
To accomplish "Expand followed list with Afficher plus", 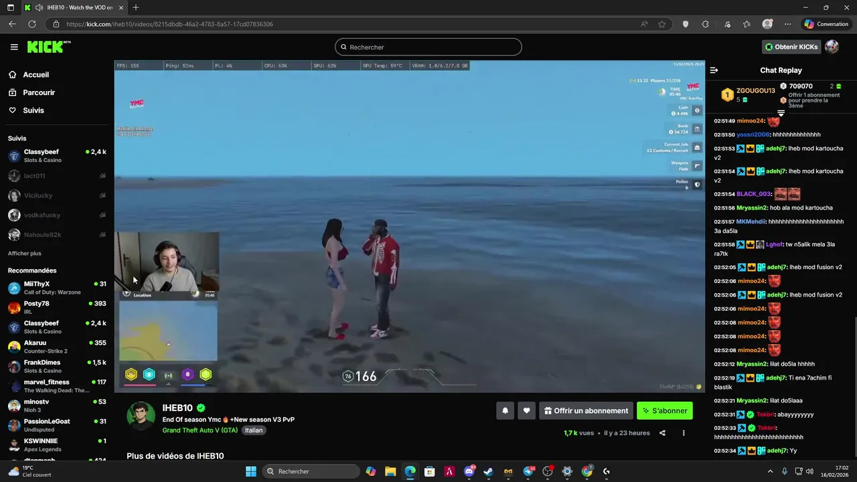I will [25, 254].
